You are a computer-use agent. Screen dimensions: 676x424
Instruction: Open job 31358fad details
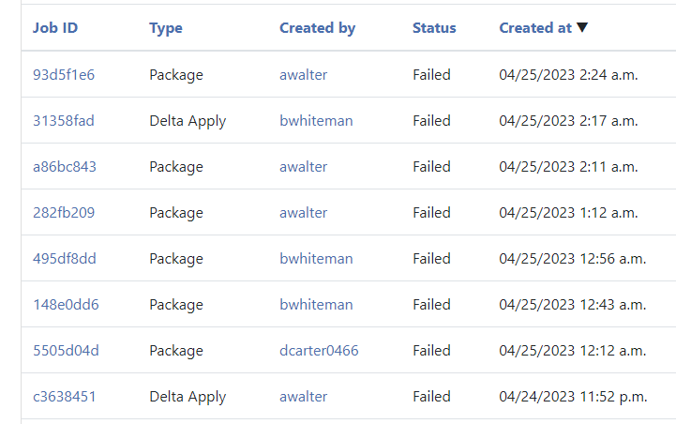coord(64,121)
